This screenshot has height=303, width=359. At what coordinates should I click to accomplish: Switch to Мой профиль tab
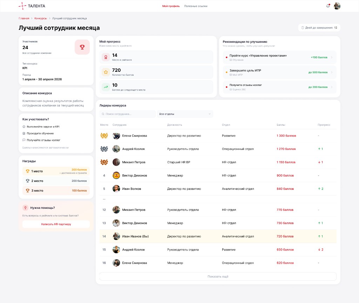[171, 6]
